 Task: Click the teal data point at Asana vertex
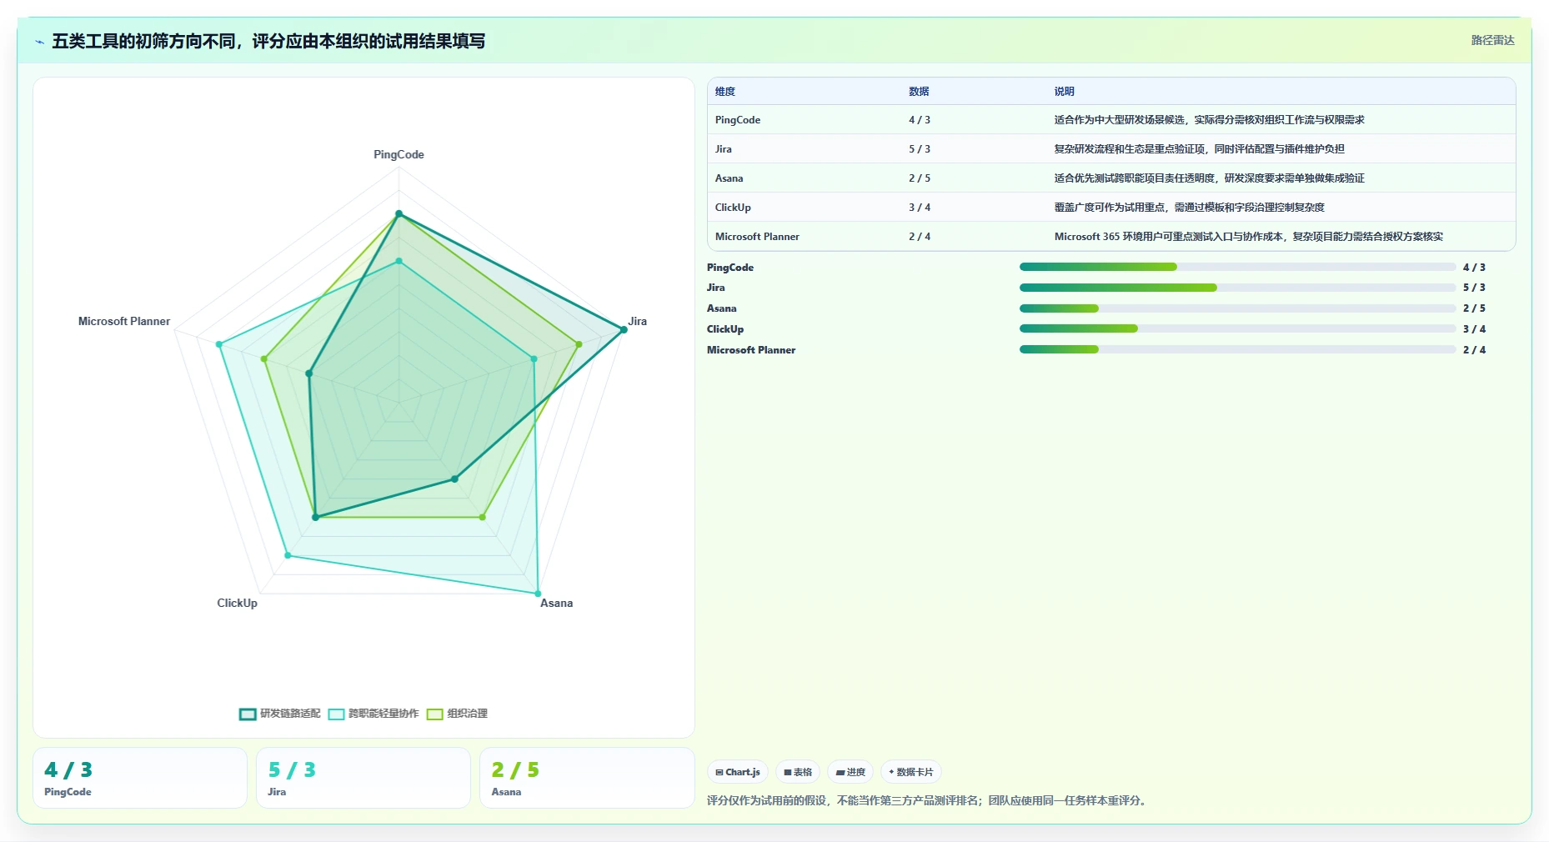[x=537, y=594]
